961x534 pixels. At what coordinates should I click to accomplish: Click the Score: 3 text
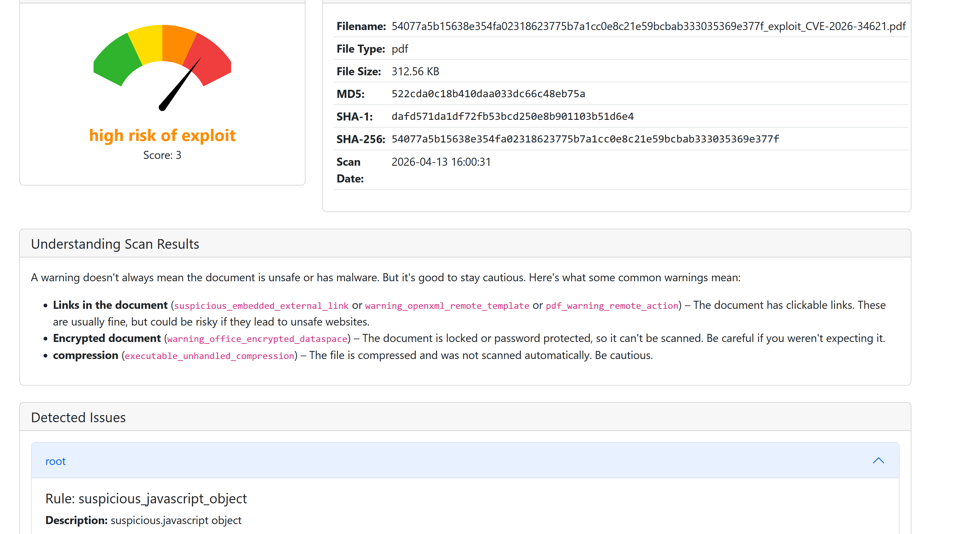click(162, 155)
